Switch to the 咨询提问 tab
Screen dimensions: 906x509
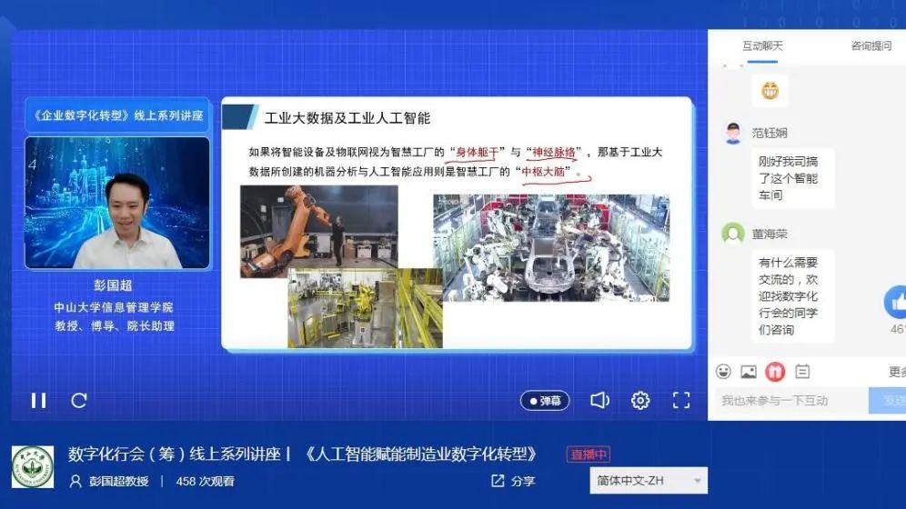click(871, 46)
